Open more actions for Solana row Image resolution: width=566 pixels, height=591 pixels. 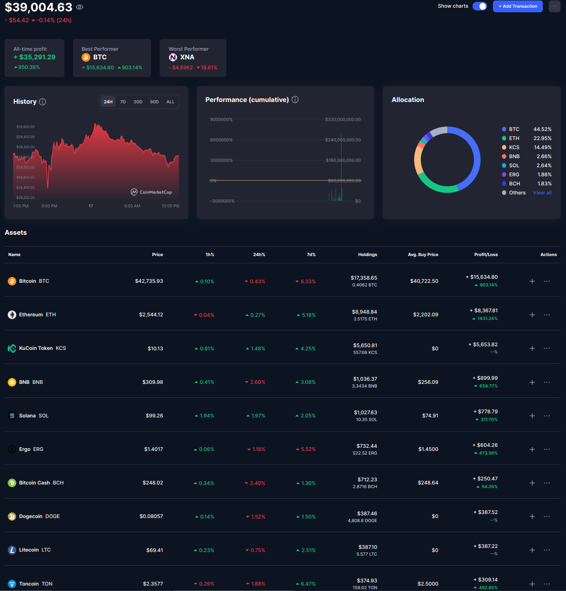[x=547, y=416]
